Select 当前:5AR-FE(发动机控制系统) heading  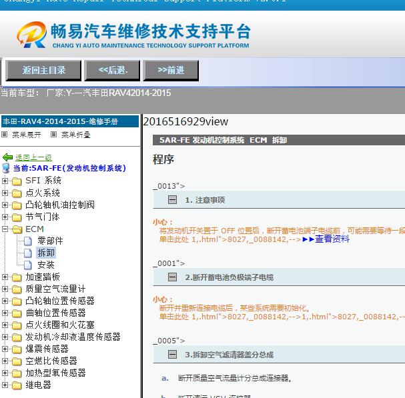point(69,168)
